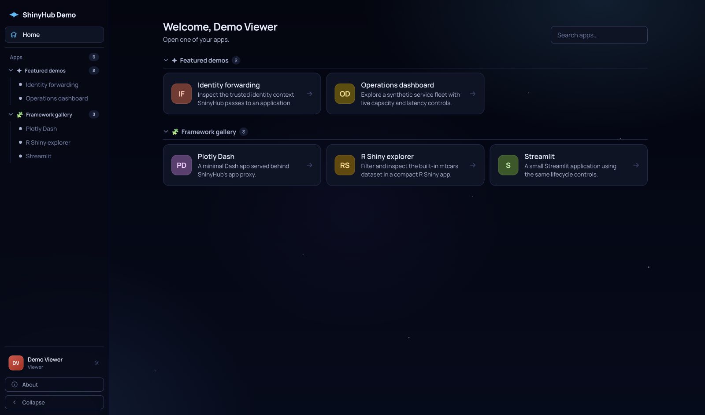The height and width of the screenshot is (415, 705).
Task: Click the arrow on Plotly Dash card
Action: click(309, 165)
